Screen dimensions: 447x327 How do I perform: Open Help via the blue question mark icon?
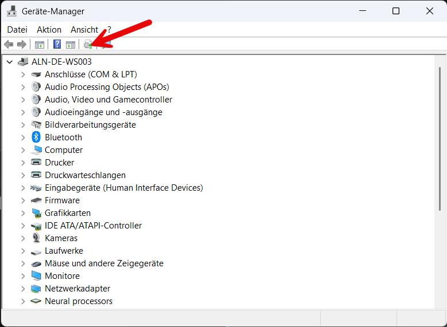(x=57, y=45)
